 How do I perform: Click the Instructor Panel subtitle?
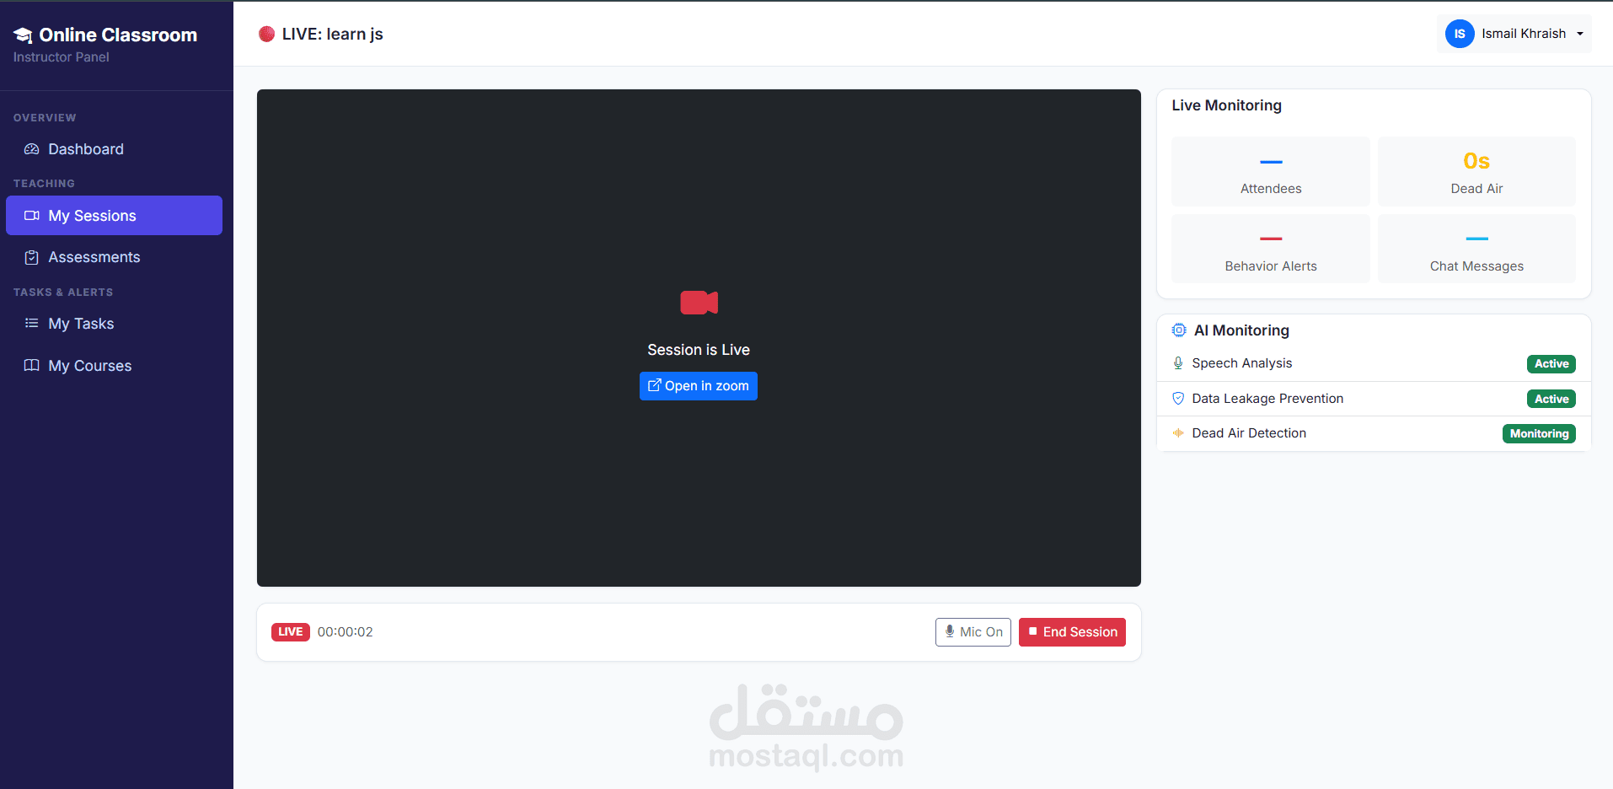tap(62, 57)
